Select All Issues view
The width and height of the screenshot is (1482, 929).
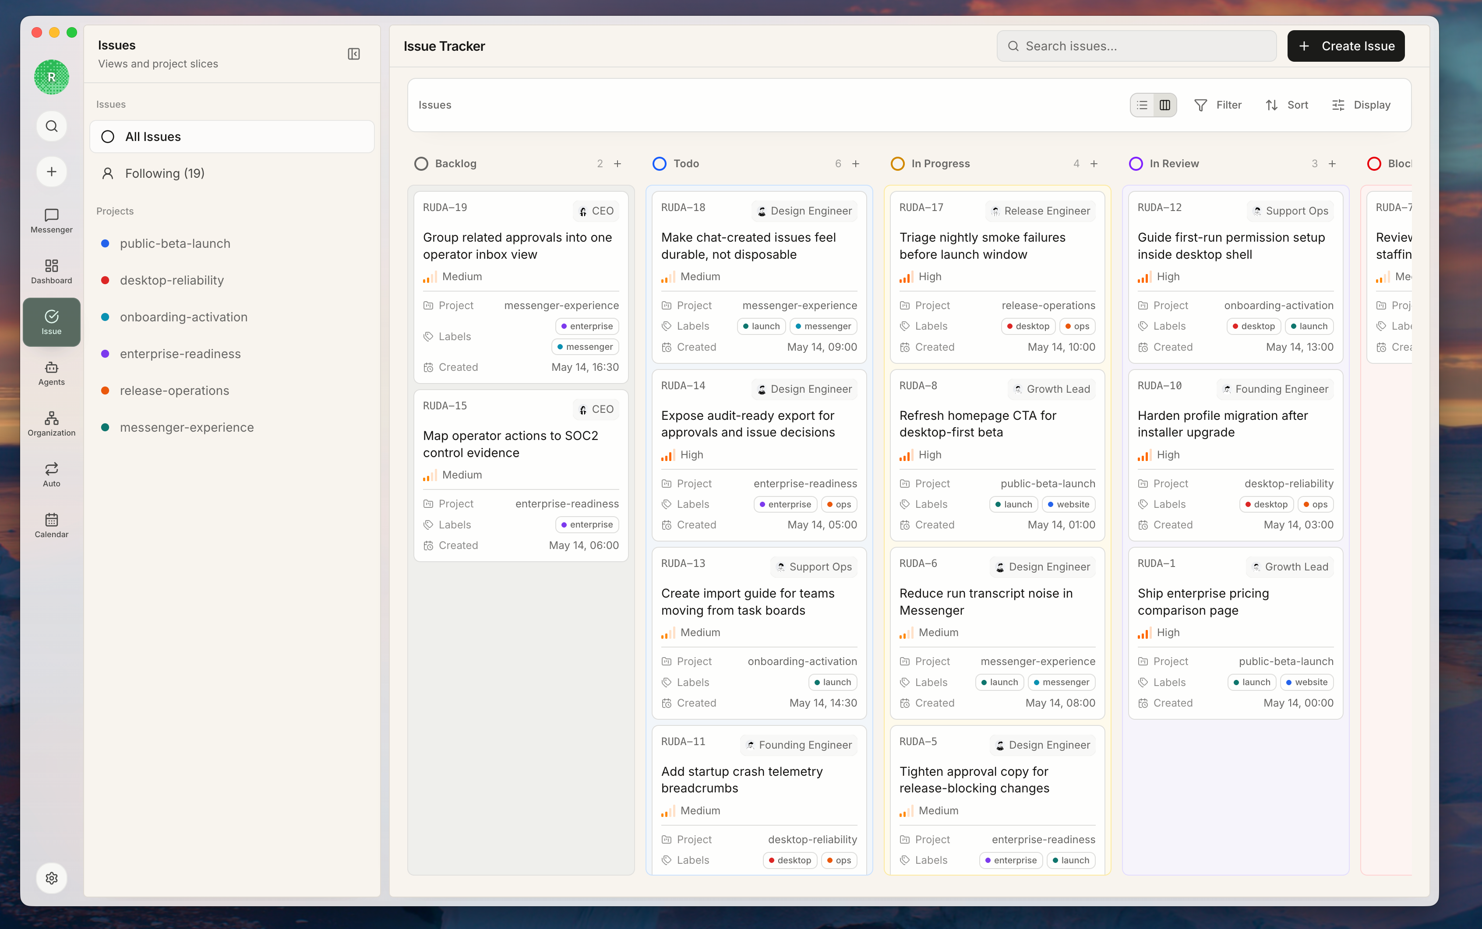tap(232, 137)
